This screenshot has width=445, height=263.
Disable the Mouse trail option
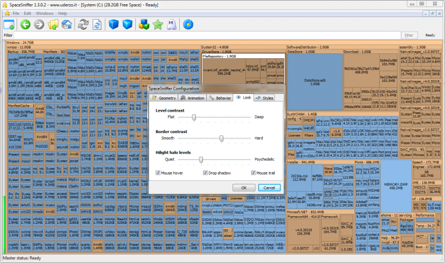(252, 173)
